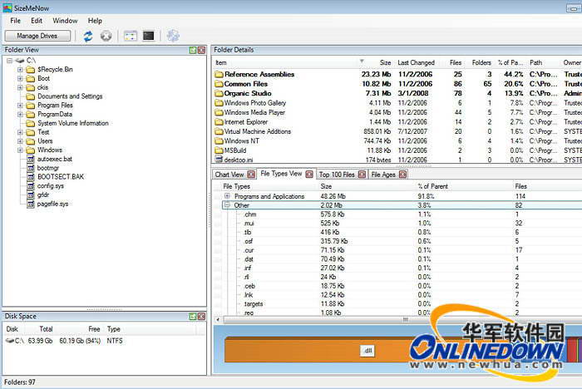The width and height of the screenshot is (582, 389).
Task: Switch to the File Ages tab
Action: point(383,175)
